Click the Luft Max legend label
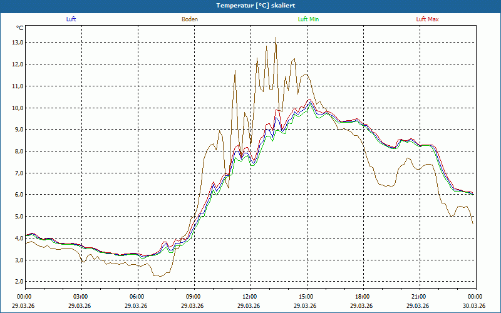Image resolution: width=501 pixels, height=313 pixels. (428, 19)
